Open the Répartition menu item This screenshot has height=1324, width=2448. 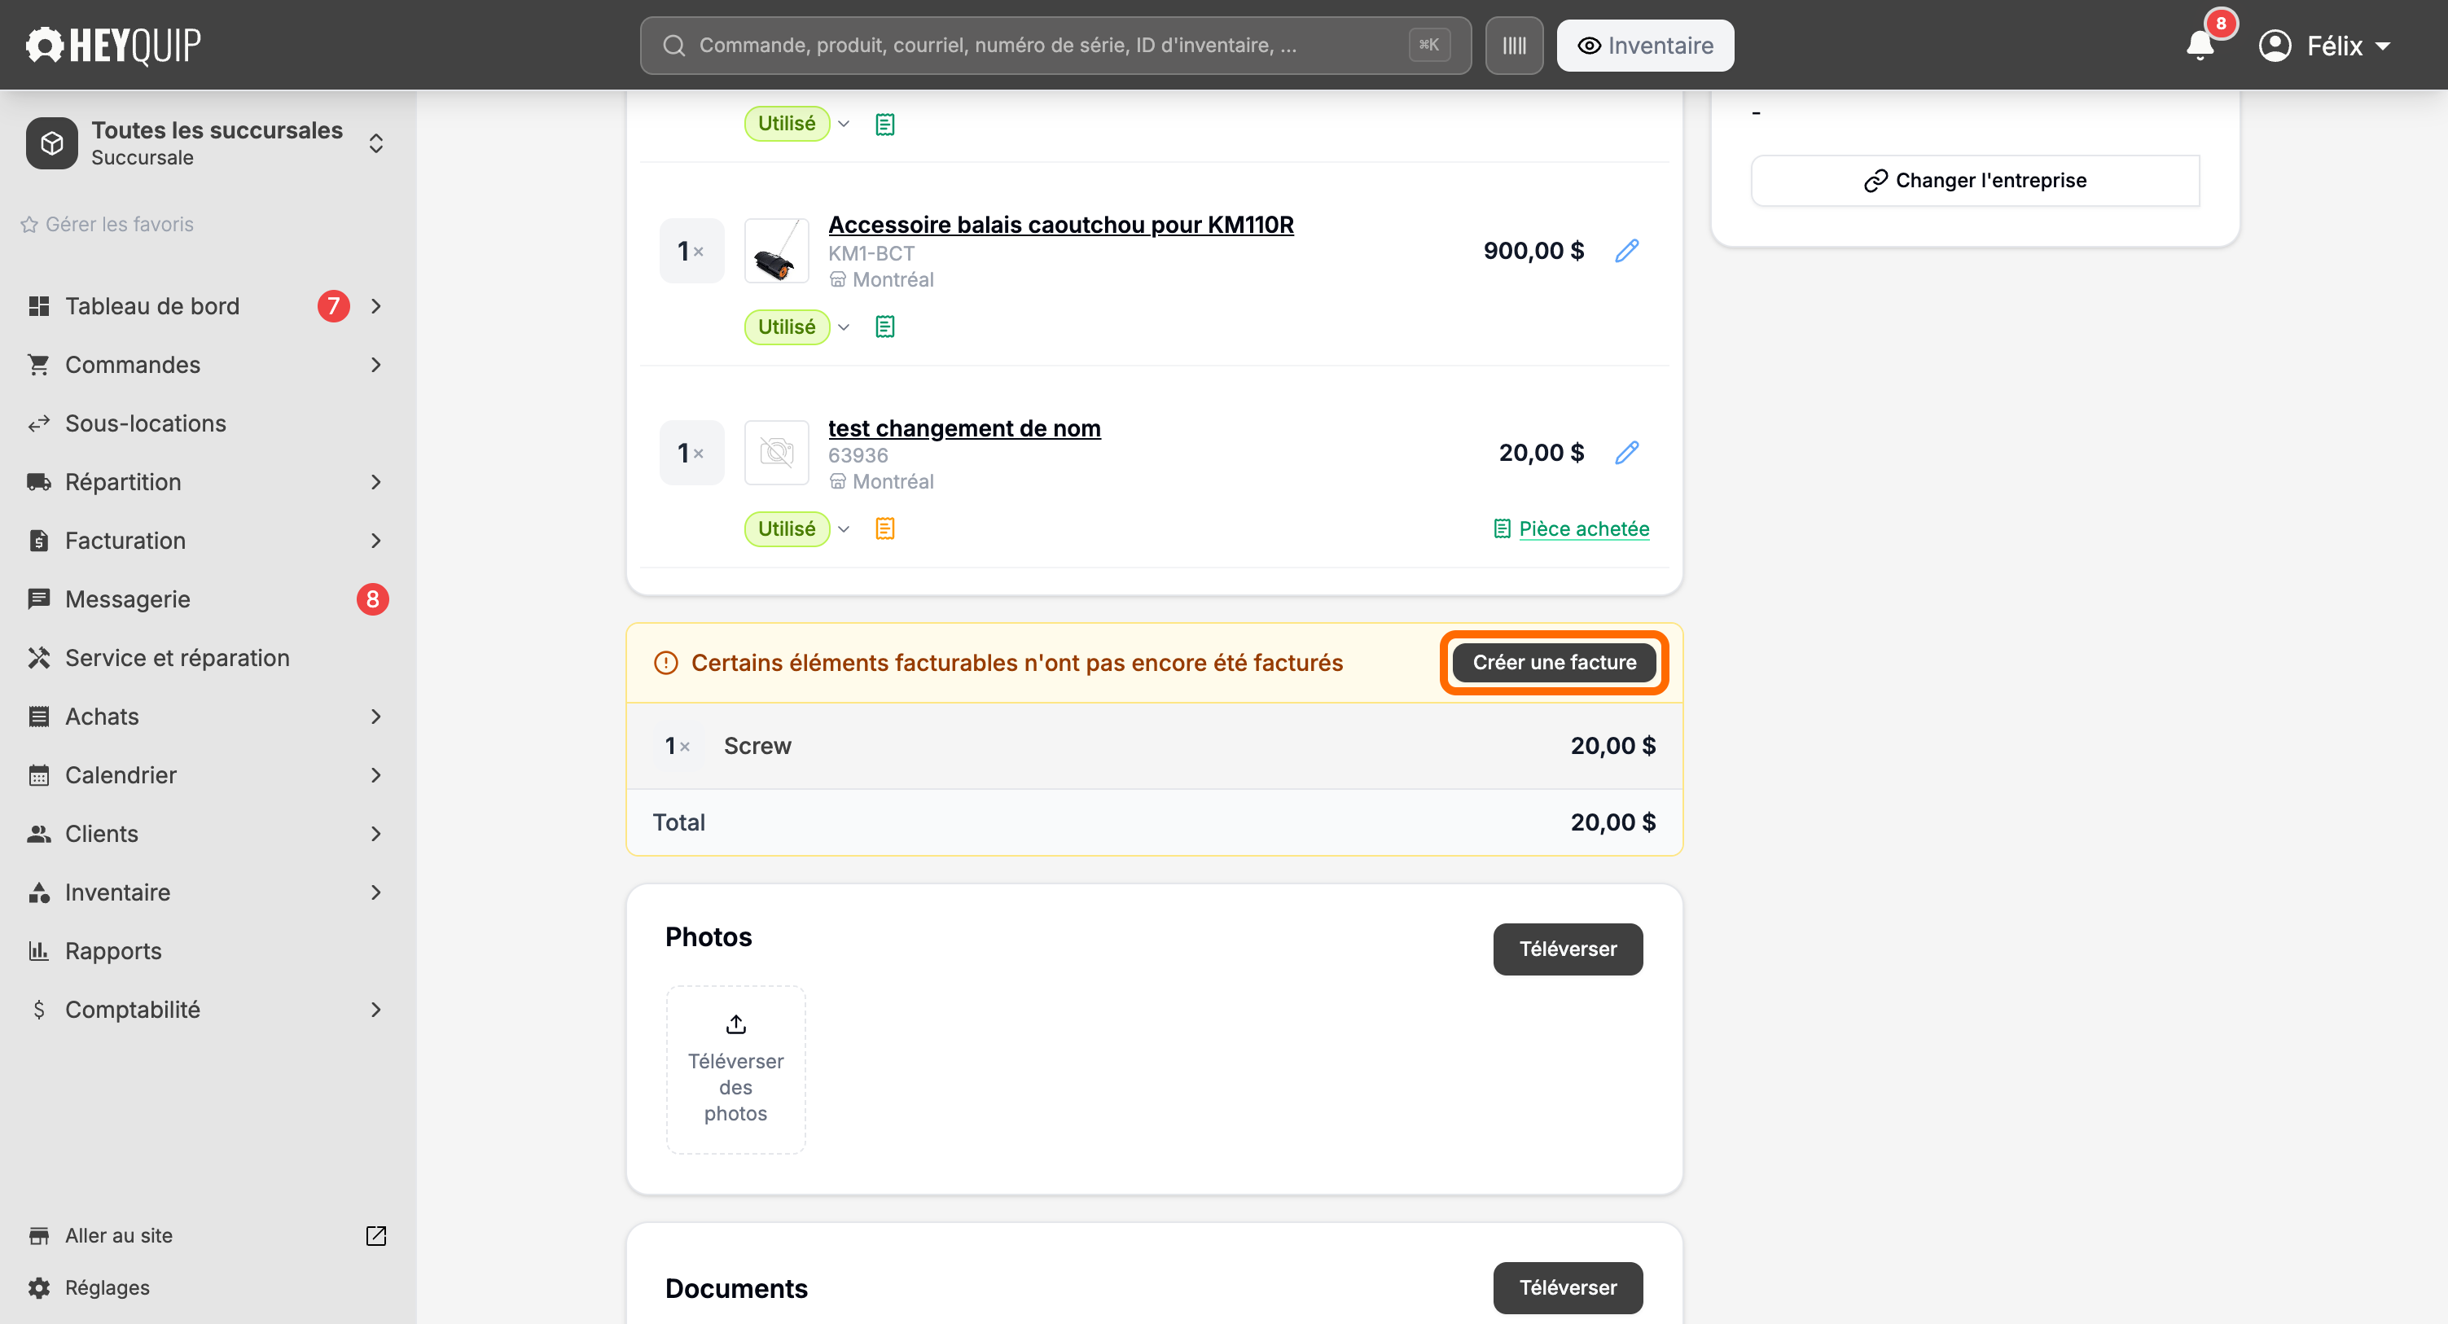(x=207, y=482)
